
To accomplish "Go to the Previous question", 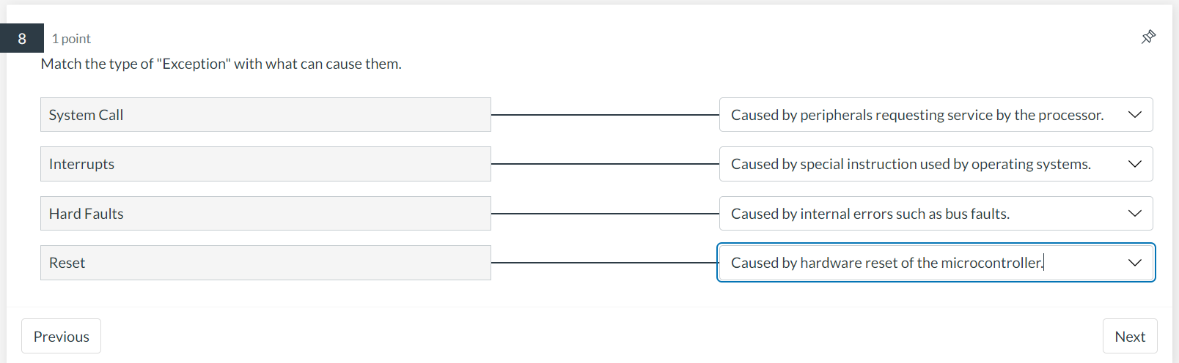I will click(x=62, y=337).
